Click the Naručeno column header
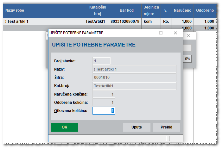 coord(182,10)
